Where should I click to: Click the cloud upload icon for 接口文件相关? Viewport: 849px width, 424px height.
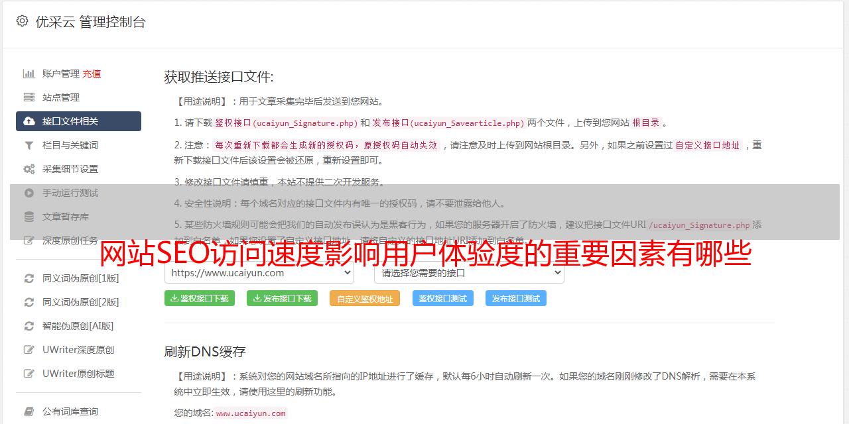click(29, 121)
